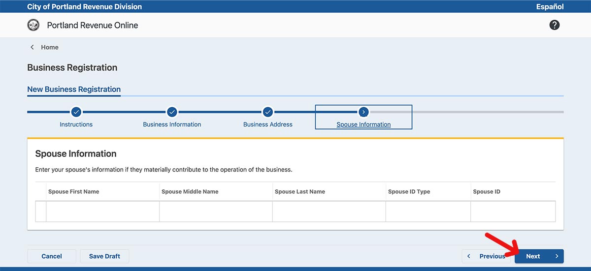Click the help question mark icon
The image size is (591, 271).
[x=555, y=25]
